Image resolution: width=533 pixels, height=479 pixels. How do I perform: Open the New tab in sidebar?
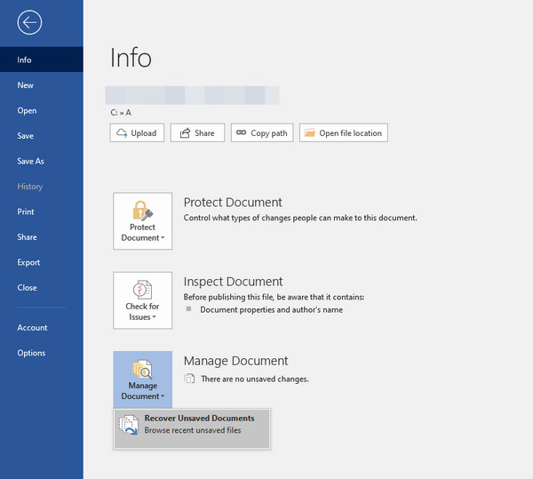(26, 85)
